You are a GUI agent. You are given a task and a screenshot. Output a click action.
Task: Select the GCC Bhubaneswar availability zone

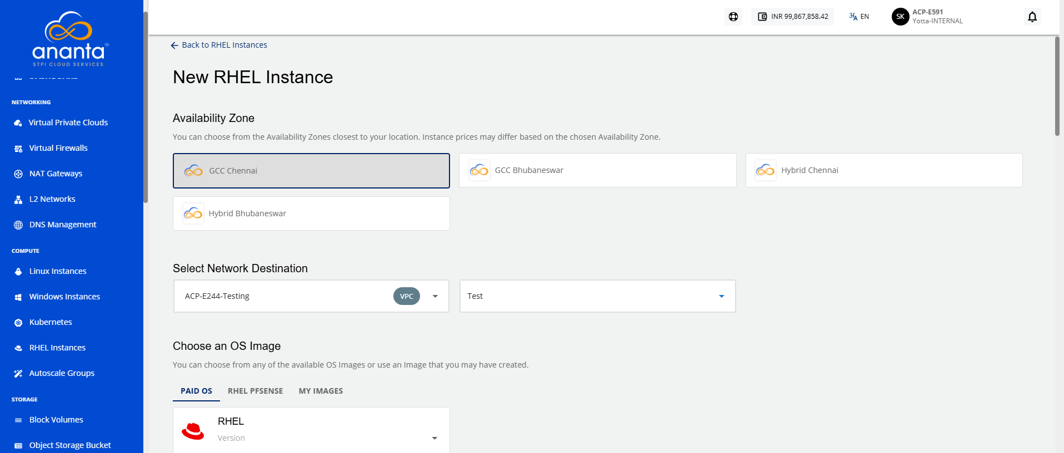598,170
